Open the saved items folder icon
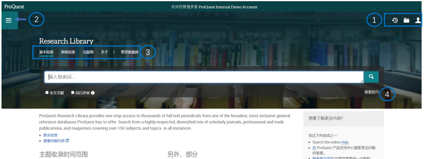Image resolution: width=424 pixels, height=159 pixels. (x=406, y=20)
